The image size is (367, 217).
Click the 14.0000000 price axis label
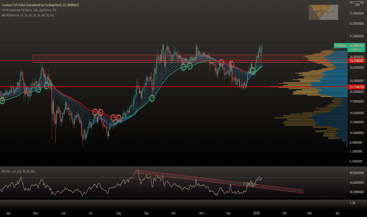356,113
